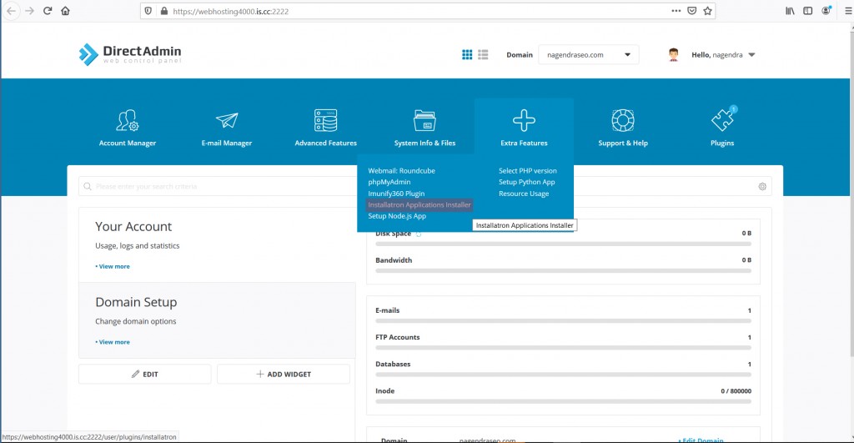Click View more under Your Account
This screenshot has width=854, height=443.
click(113, 266)
